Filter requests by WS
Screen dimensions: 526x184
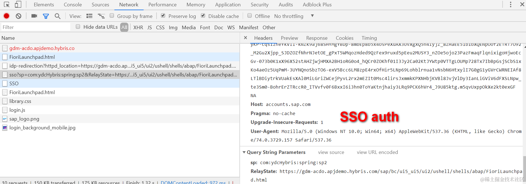[231, 28]
